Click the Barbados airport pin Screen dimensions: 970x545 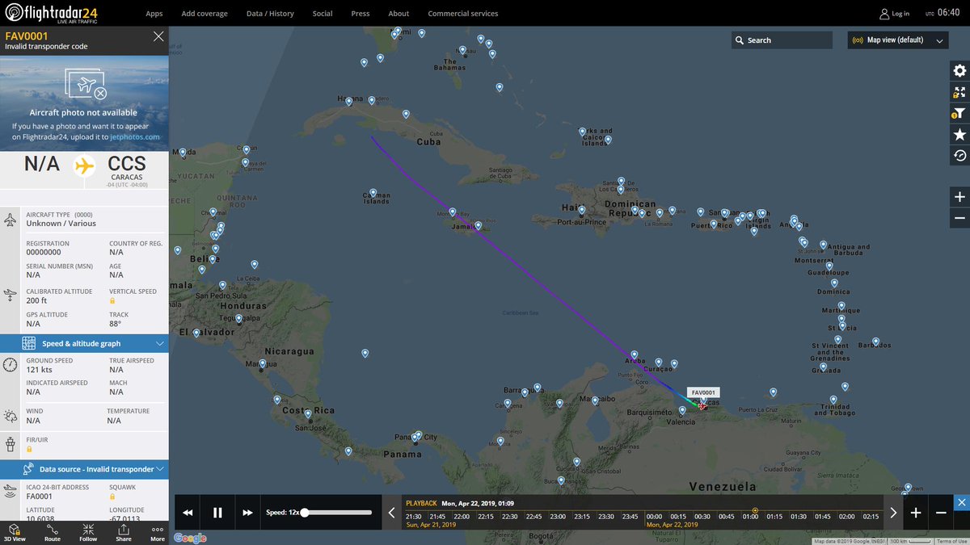[875, 342]
